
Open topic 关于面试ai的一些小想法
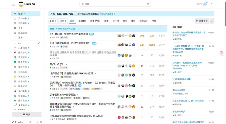(x=63, y=95)
